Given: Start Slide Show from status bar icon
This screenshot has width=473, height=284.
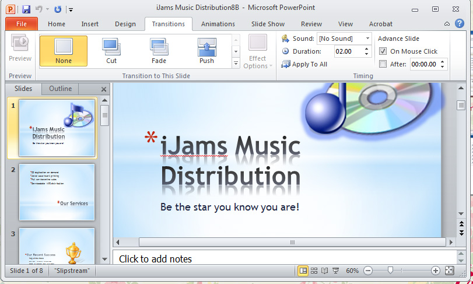Looking at the screenshot, I should point(335,271).
